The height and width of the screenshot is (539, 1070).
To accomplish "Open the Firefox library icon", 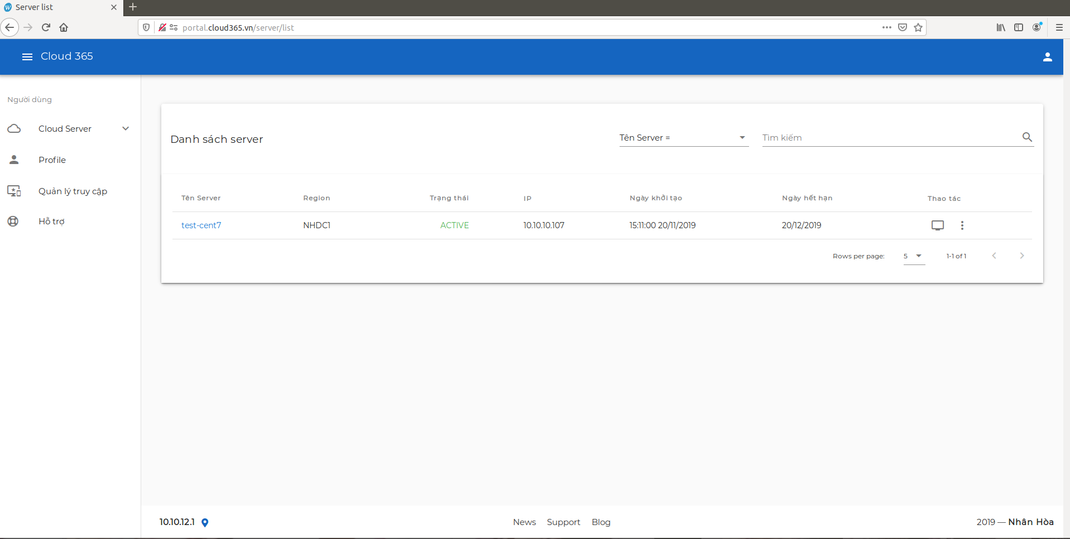I will tap(1001, 27).
